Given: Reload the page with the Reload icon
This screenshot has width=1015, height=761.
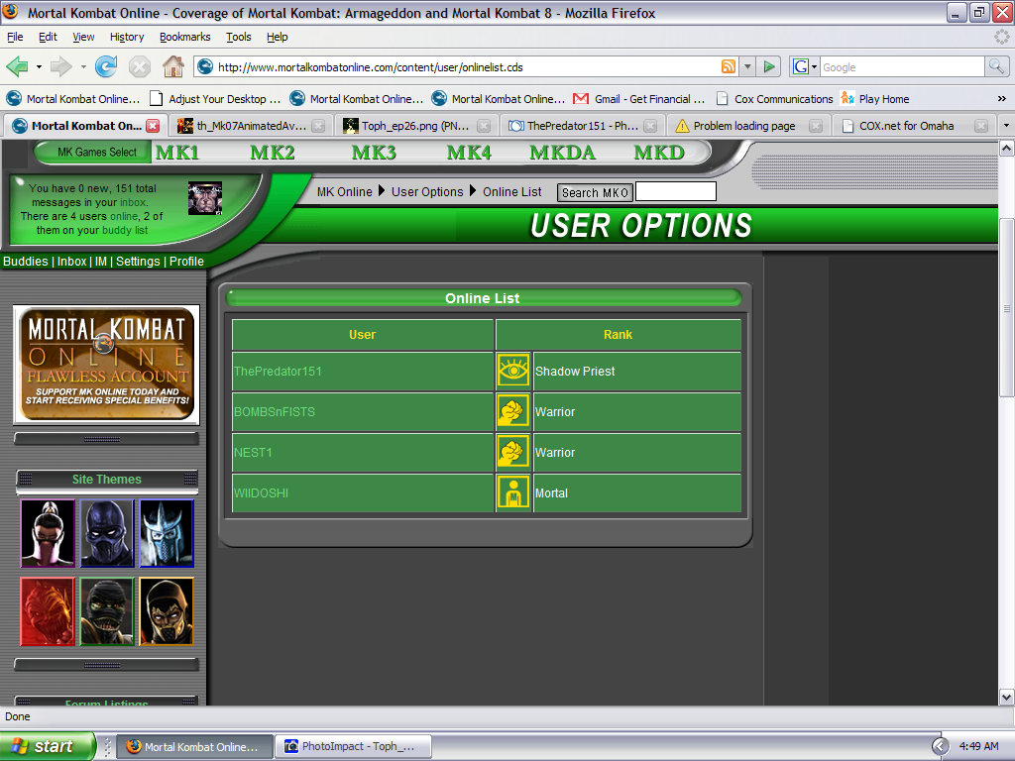Looking at the screenshot, I should 106,66.
